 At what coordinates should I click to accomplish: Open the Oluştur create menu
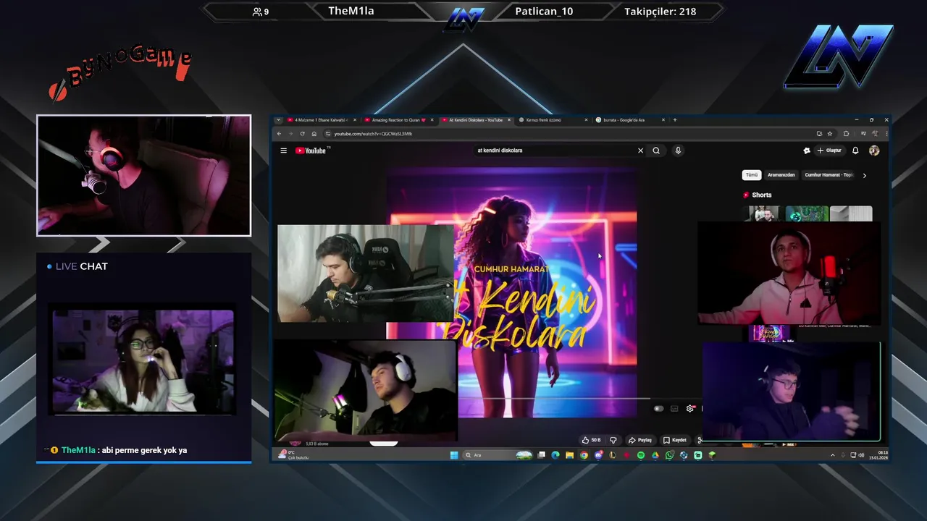coord(829,151)
